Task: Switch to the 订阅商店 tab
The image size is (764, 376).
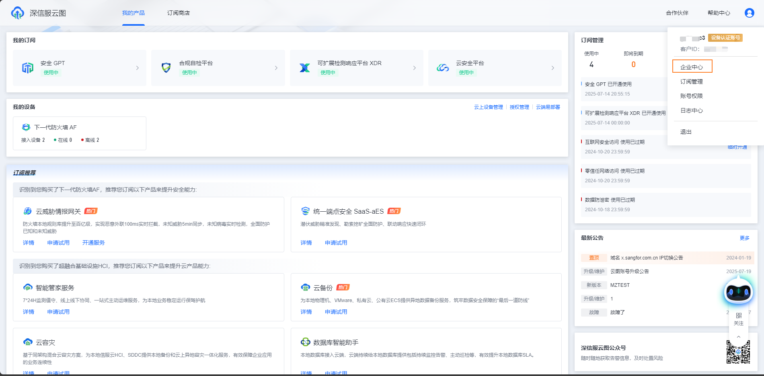Action: point(178,13)
